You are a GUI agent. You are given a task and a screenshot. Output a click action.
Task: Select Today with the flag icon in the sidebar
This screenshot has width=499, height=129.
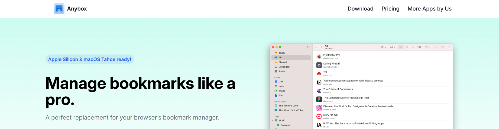pos(291,53)
